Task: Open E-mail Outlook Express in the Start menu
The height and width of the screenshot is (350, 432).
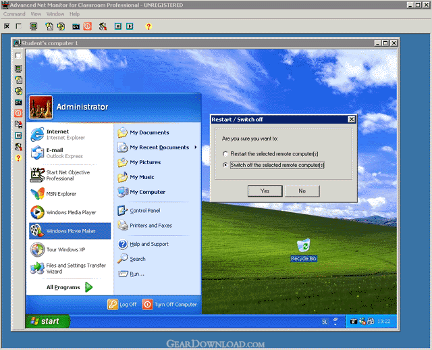Action: [70, 153]
